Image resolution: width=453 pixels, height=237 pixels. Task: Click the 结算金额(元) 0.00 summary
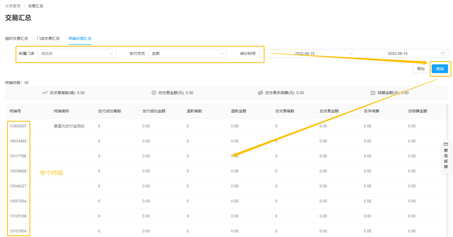[393, 93]
